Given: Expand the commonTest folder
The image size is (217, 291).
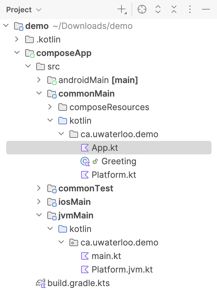Looking at the screenshot, I should pyautogui.click(x=39, y=188).
